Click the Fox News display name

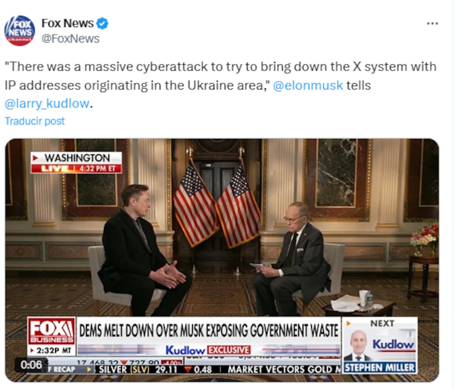click(x=67, y=23)
